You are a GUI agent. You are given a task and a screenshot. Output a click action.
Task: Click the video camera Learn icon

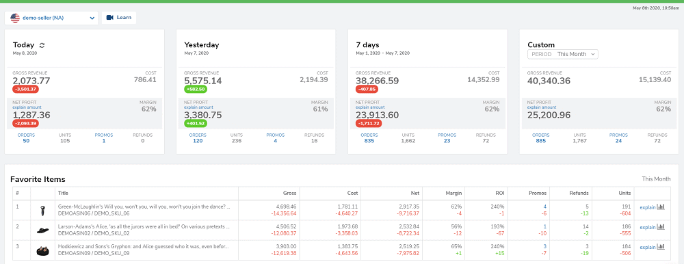[x=110, y=18]
